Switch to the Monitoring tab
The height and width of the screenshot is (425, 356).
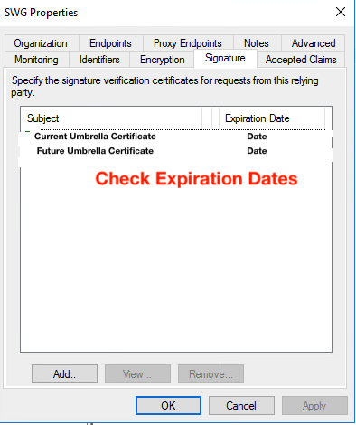click(x=36, y=60)
